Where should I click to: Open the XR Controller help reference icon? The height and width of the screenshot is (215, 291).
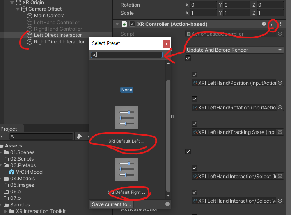[264, 24]
